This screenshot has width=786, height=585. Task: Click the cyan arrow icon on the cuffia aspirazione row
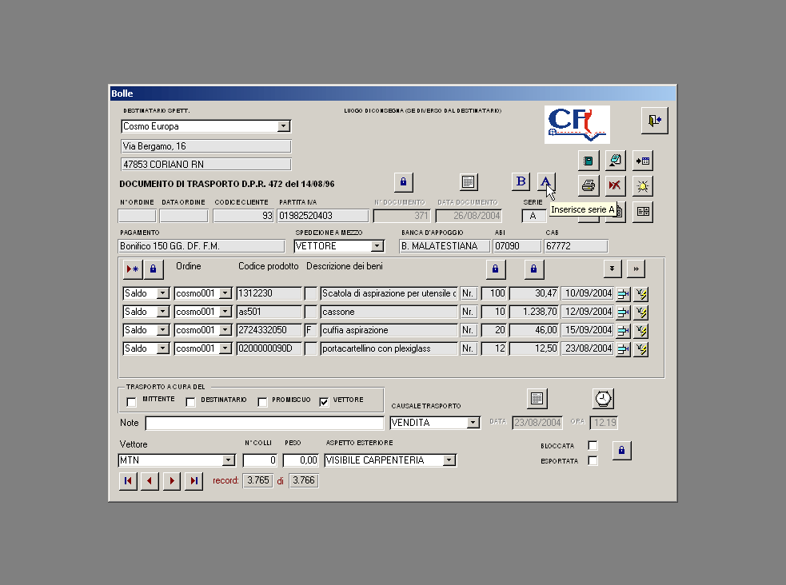click(623, 331)
